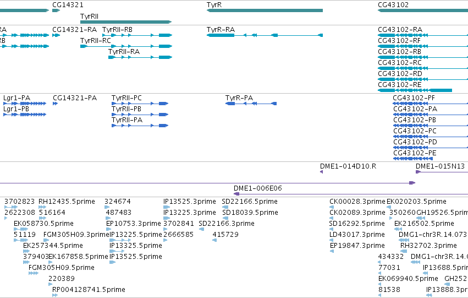Choose the CG43102-PD protein label
Viewport: 468px width, 298px height.
coord(415,142)
